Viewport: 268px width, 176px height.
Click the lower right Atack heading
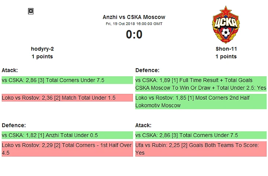pos(143,125)
